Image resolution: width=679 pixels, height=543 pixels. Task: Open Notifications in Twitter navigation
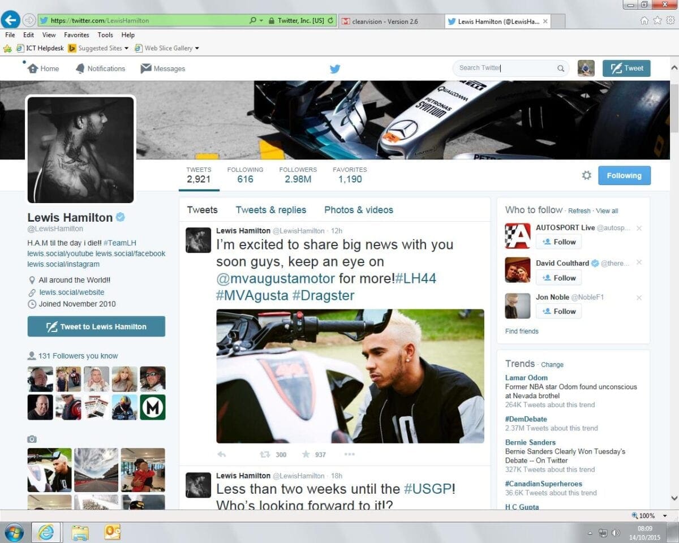click(x=100, y=68)
